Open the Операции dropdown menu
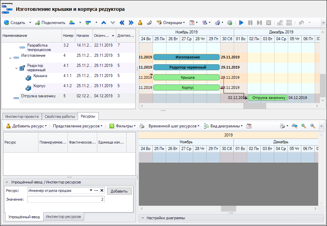The width and height of the screenshot is (327, 226). click(171, 23)
